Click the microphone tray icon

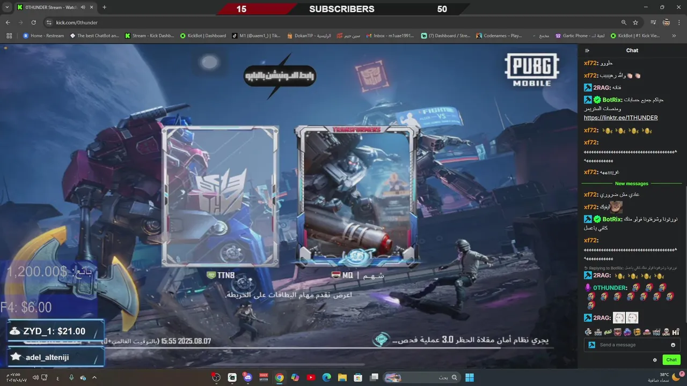[71, 377]
